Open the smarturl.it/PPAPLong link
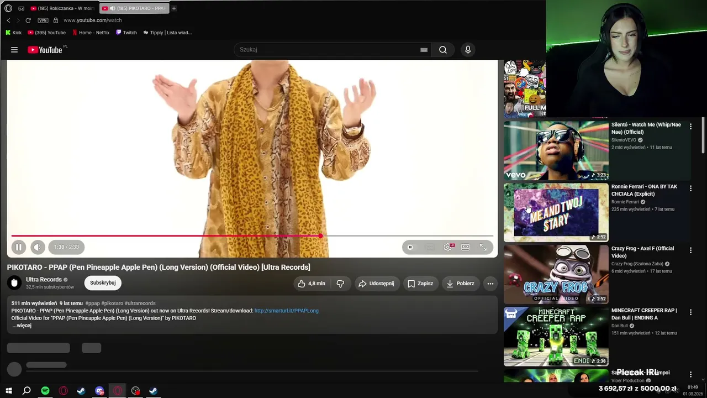Screen dimensions: 707x398 click(x=287, y=311)
